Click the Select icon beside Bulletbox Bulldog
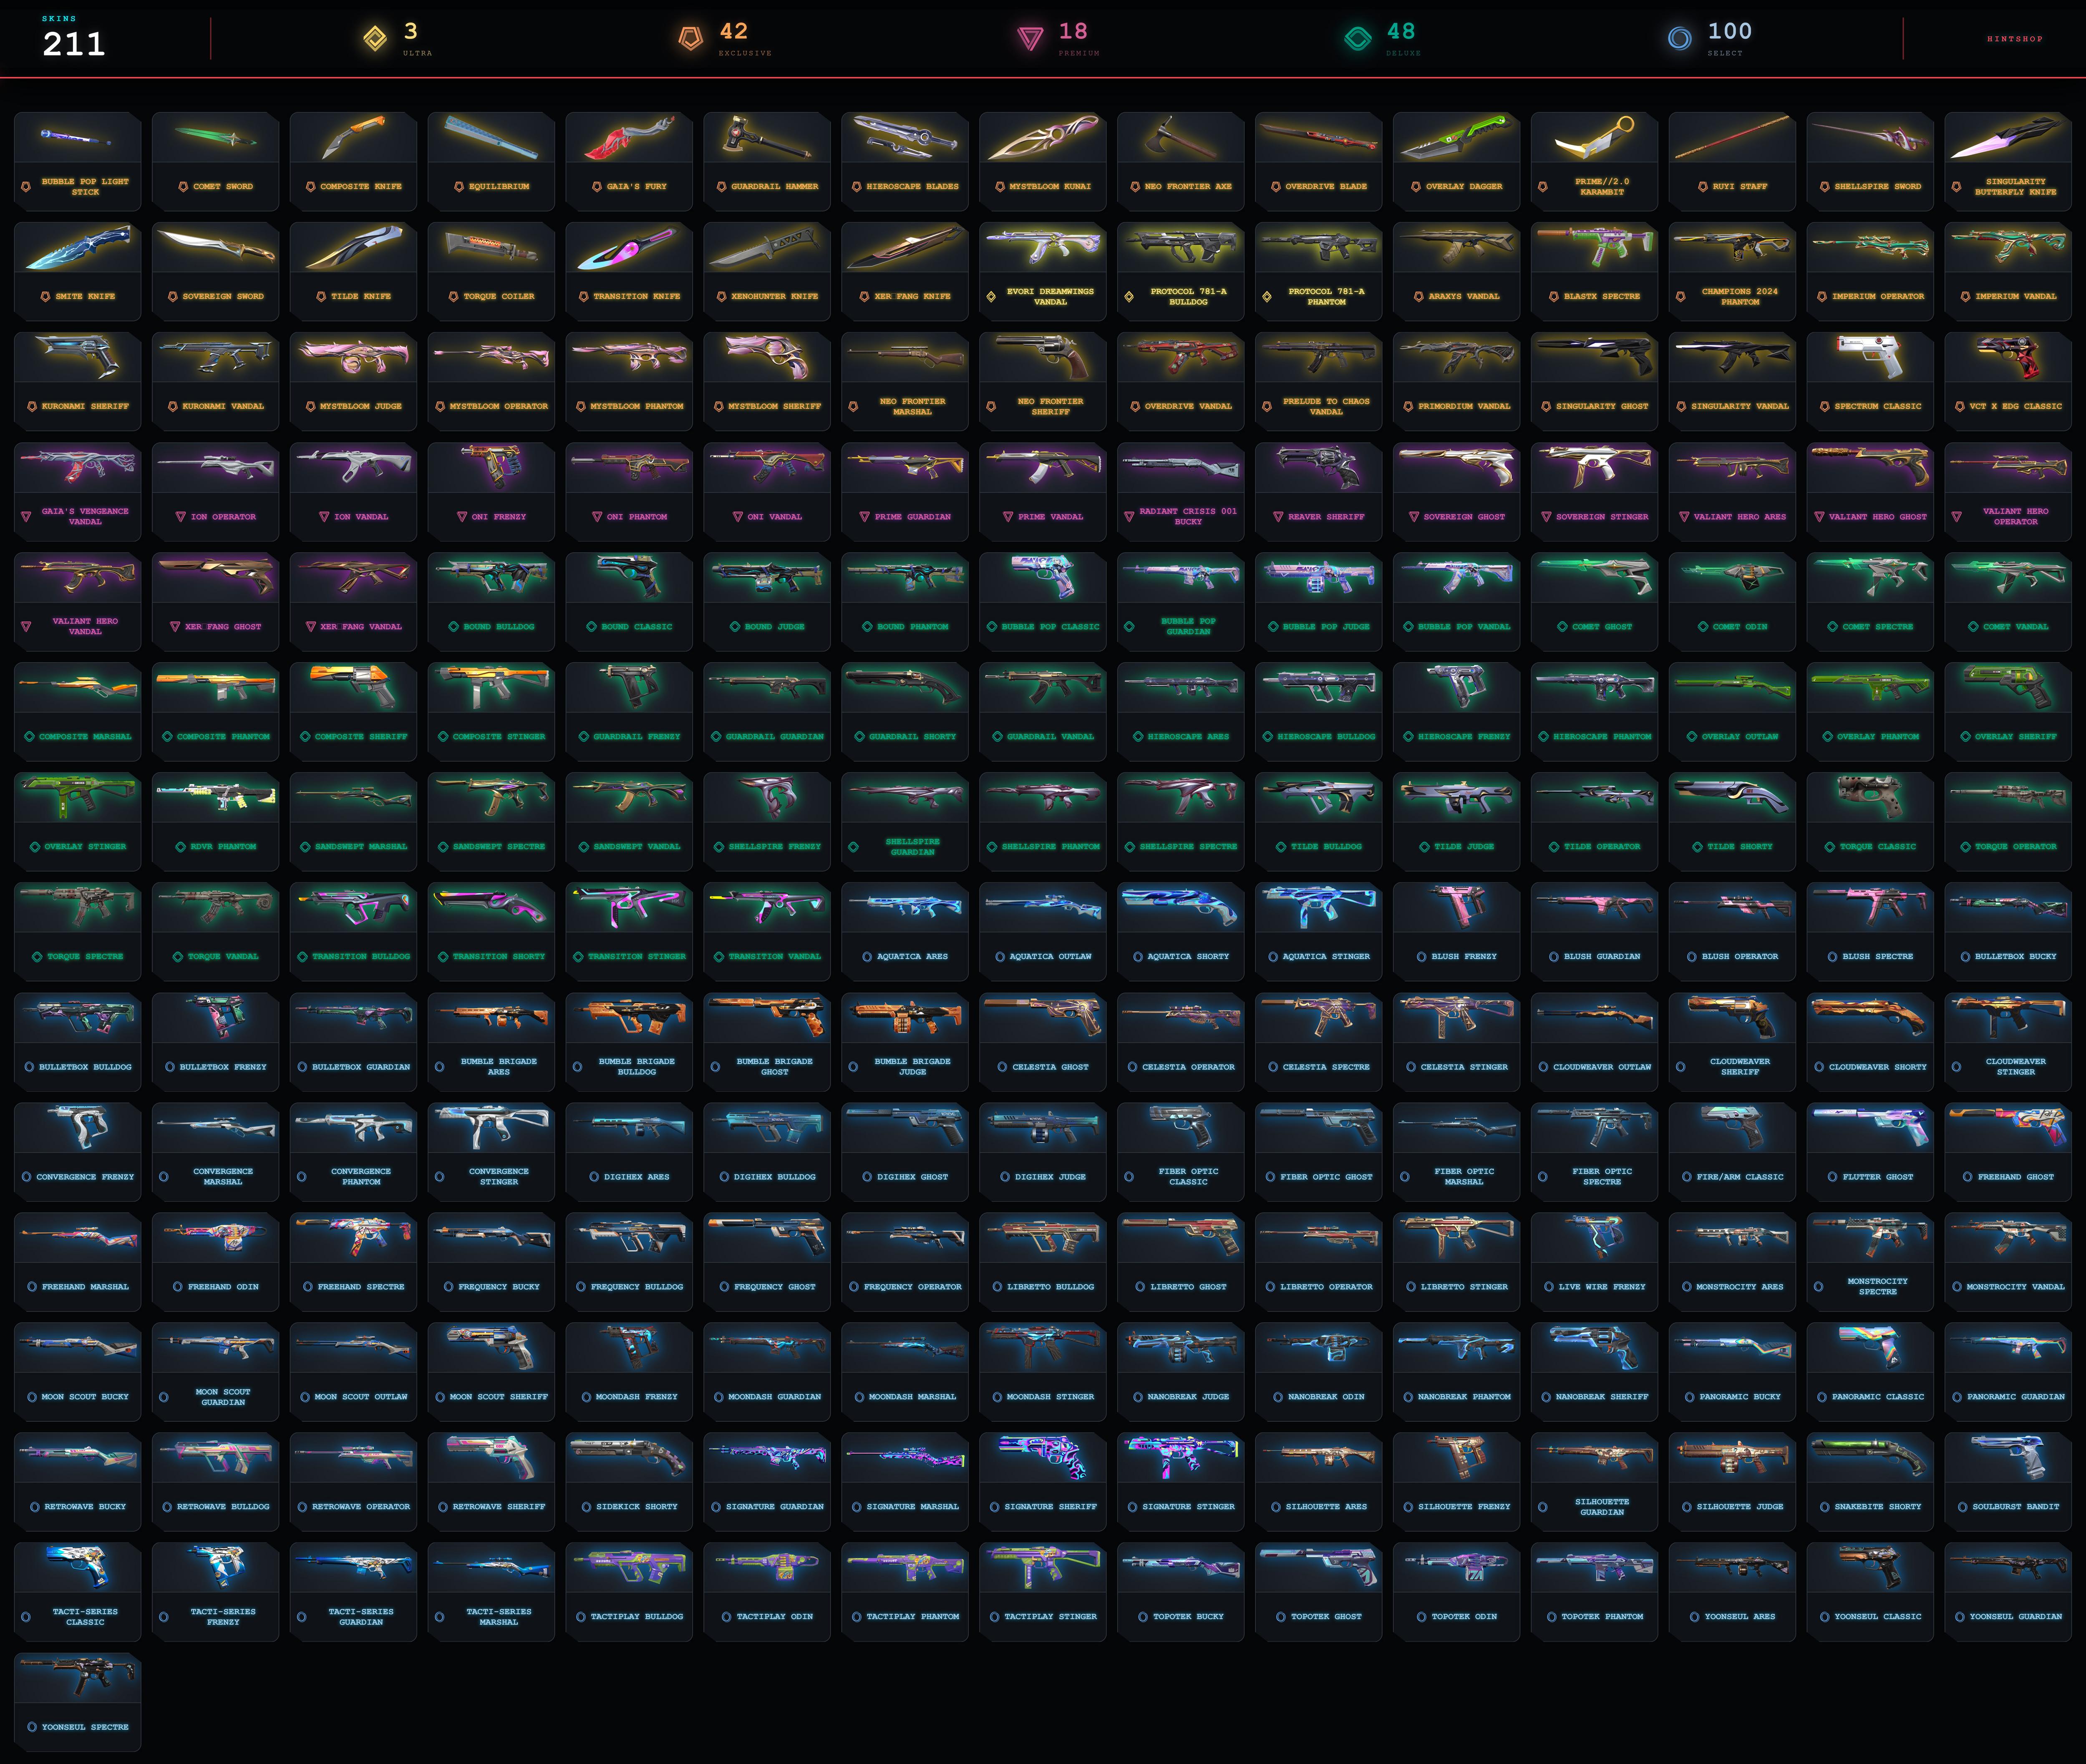2086x1764 pixels. [x=29, y=1067]
